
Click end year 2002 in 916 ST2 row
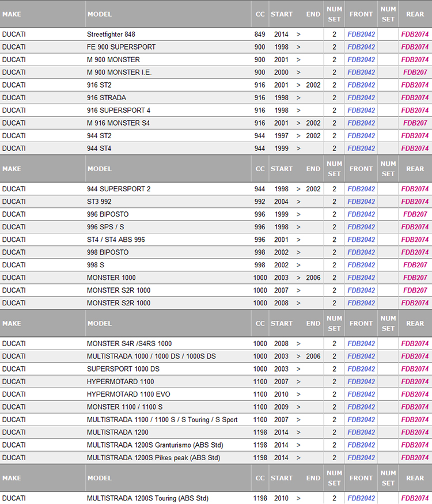313,85
